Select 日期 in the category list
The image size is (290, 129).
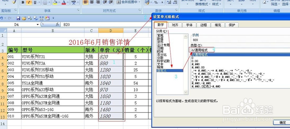coord(160,48)
